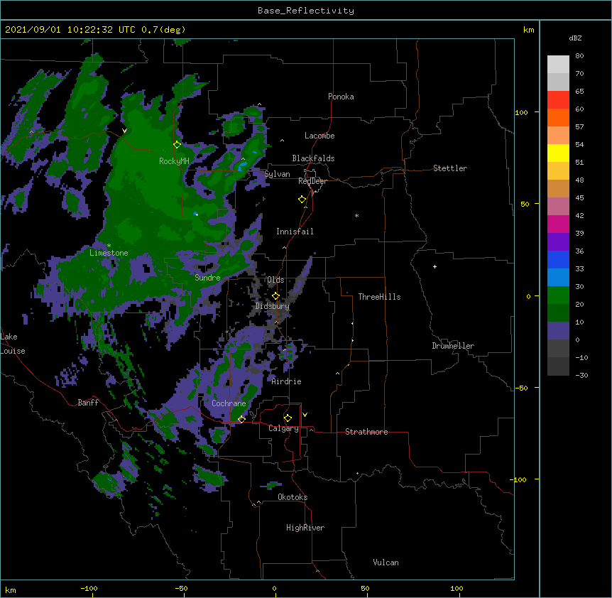
Task: Click the Calgary city label
Action: 283,428
